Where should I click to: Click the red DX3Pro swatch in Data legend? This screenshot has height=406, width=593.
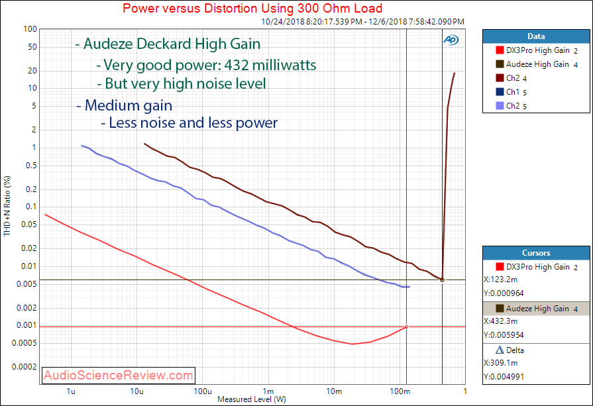coord(500,50)
